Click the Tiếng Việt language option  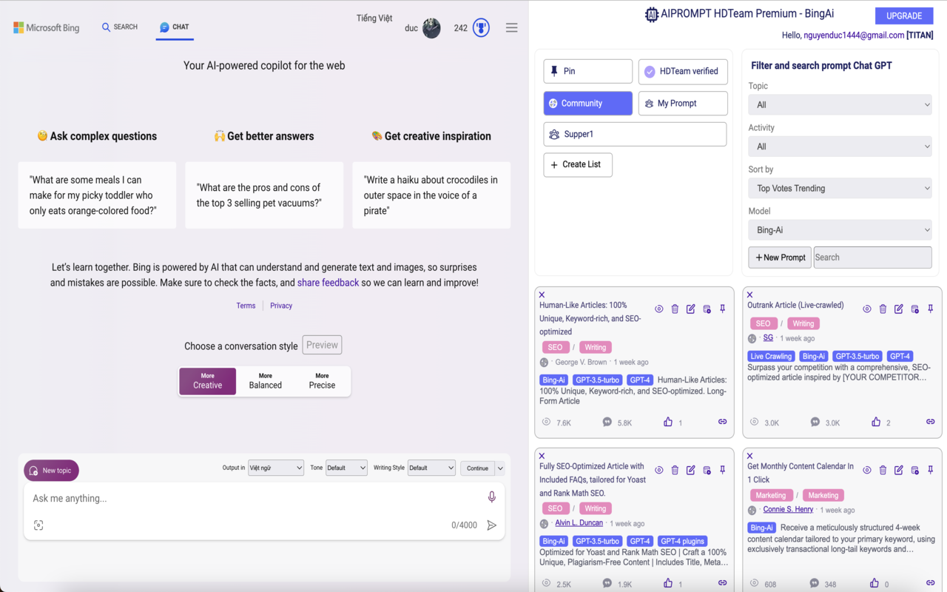point(374,18)
